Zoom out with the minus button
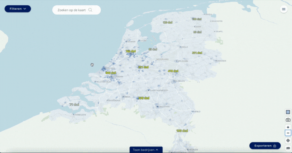This screenshot has height=153, width=292. (288, 133)
